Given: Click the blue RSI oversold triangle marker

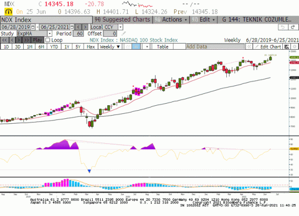Looking at the screenshot, I should (89, 171).
